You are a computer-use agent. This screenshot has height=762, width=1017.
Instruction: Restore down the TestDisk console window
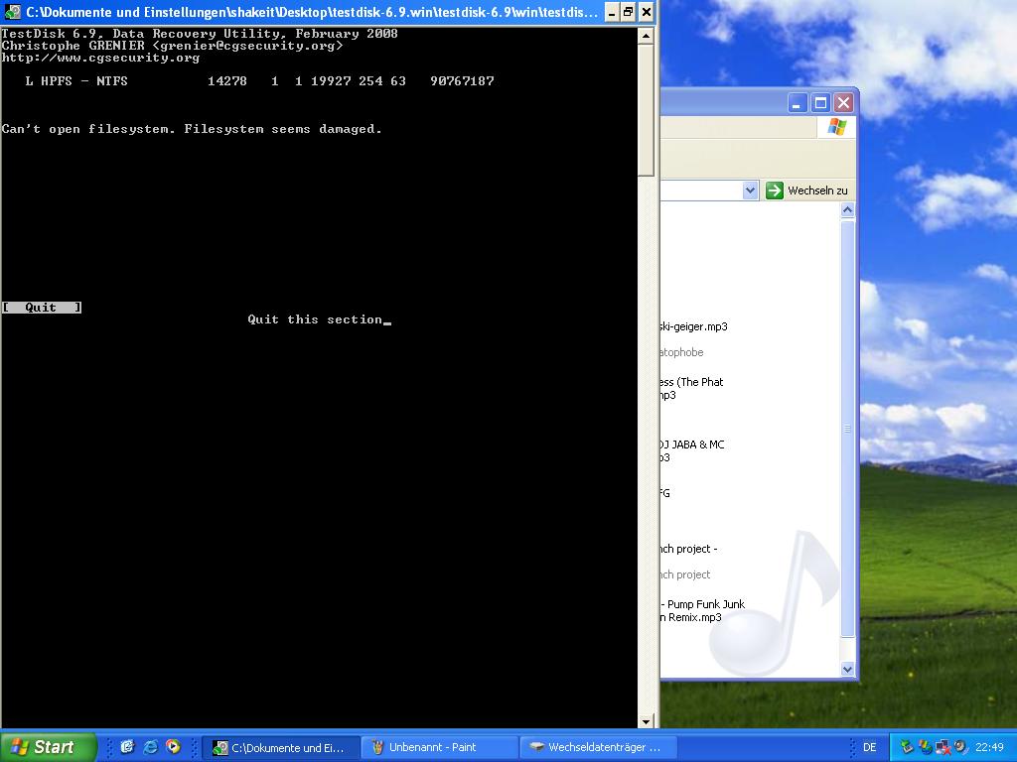coord(629,12)
